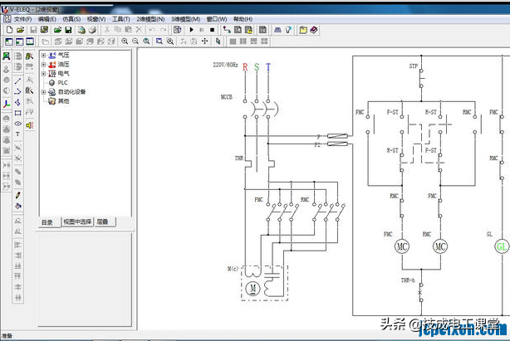Click the Zoom in magnifier icon

[125, 41]
